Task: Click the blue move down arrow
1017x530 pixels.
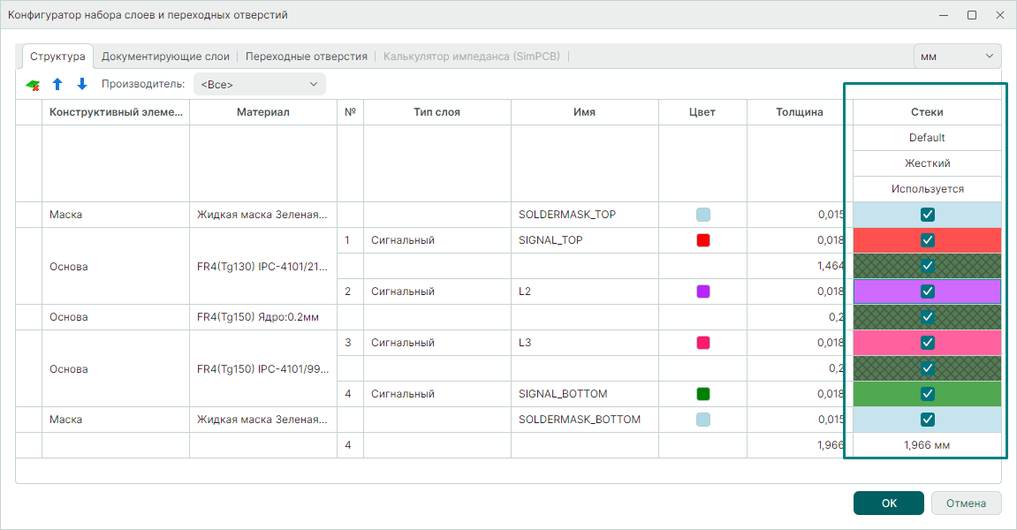Action: click(82, 85)
